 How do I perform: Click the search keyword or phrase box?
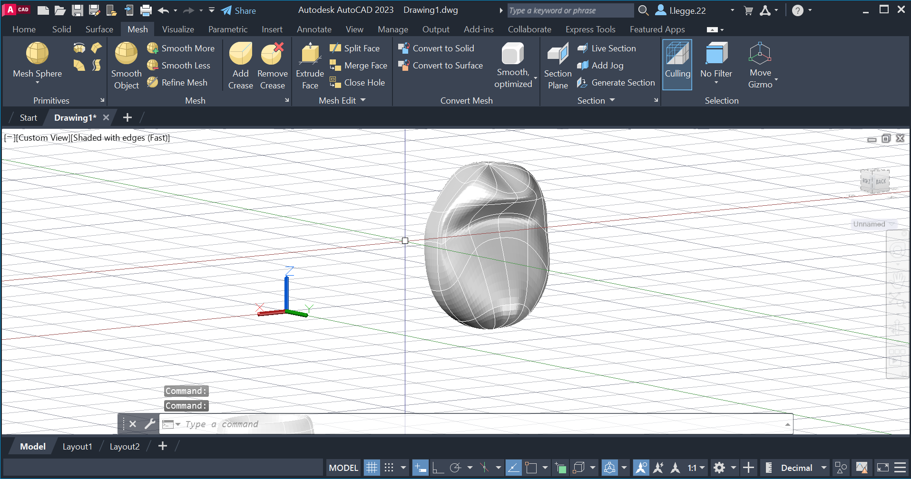pyautogui.click(x=570, y=10)
